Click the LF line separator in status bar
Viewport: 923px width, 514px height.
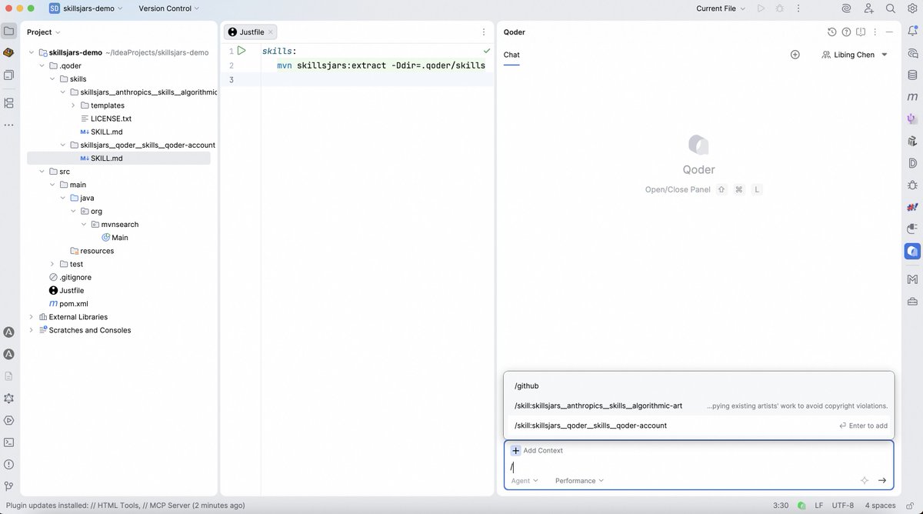tap(818, 506)
